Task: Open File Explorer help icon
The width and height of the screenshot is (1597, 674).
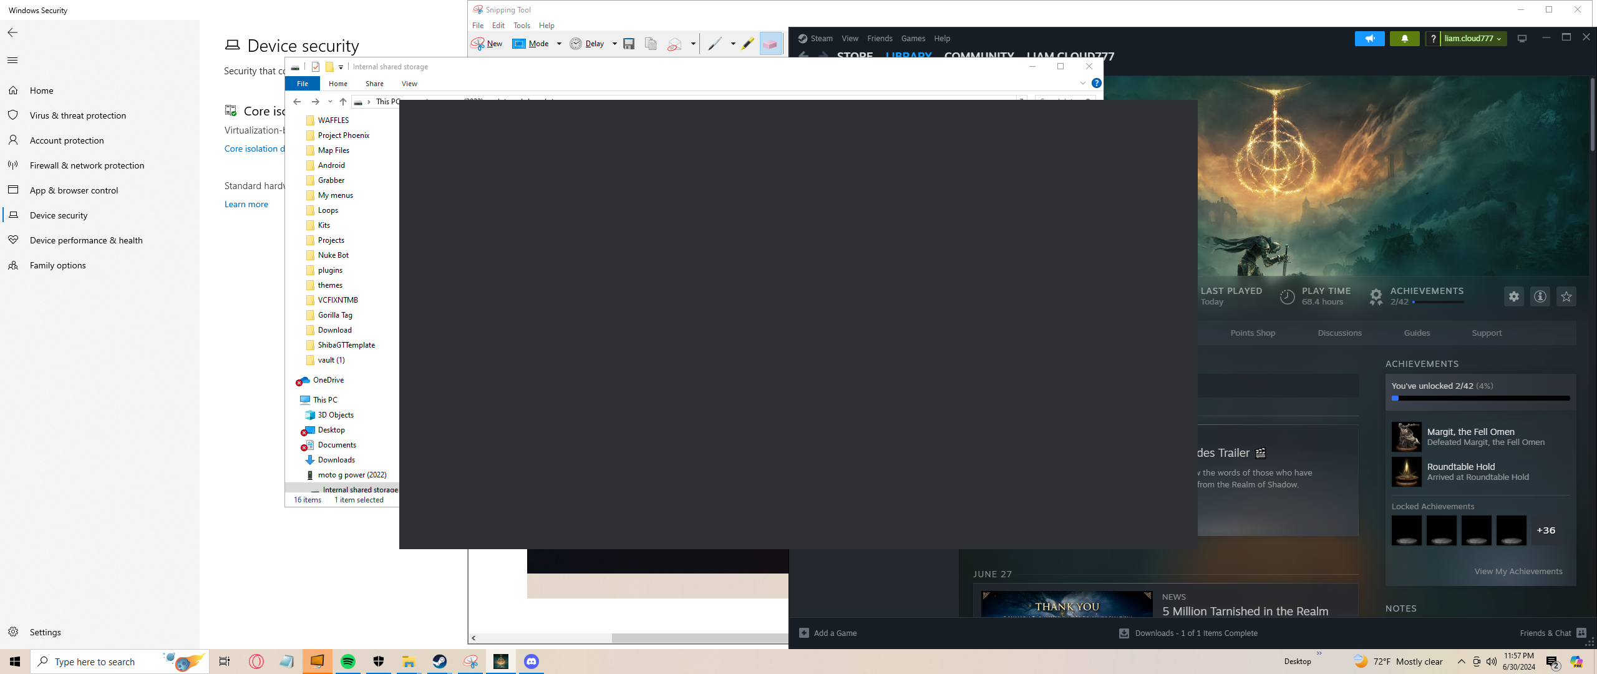Action: (1096, 83)
